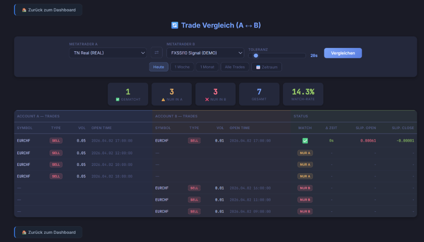Adjust the Toleranz slider handle
The image size is (424, 242).
(x=257, y=55)
